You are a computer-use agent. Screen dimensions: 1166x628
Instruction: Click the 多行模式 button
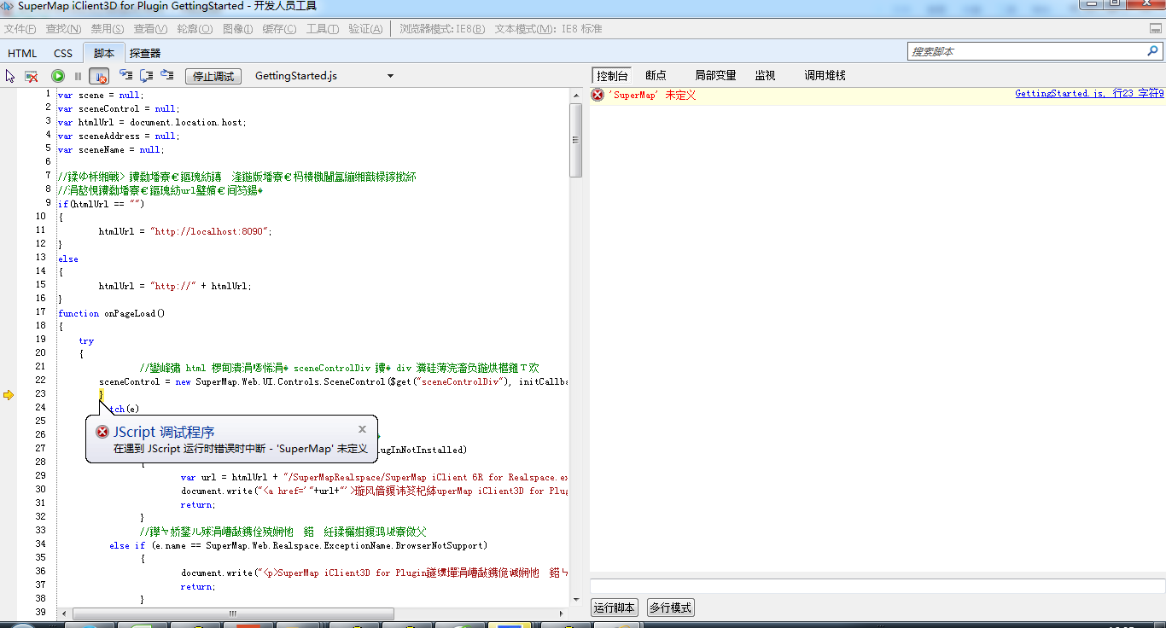coord(670,608)
